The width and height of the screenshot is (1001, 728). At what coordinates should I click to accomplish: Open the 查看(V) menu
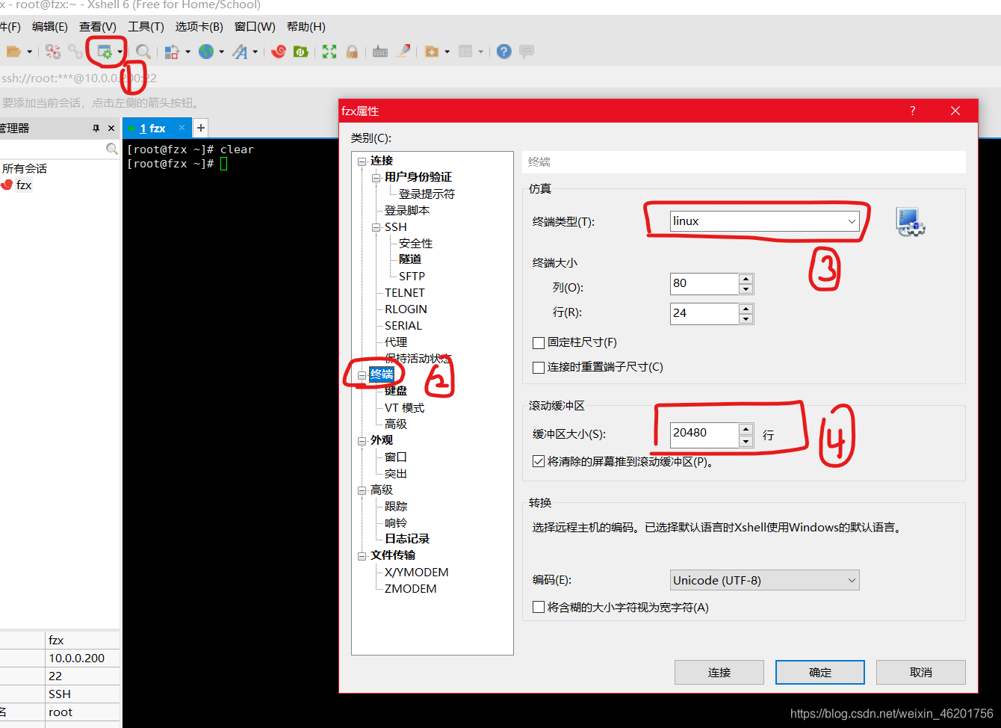(98, 27)
